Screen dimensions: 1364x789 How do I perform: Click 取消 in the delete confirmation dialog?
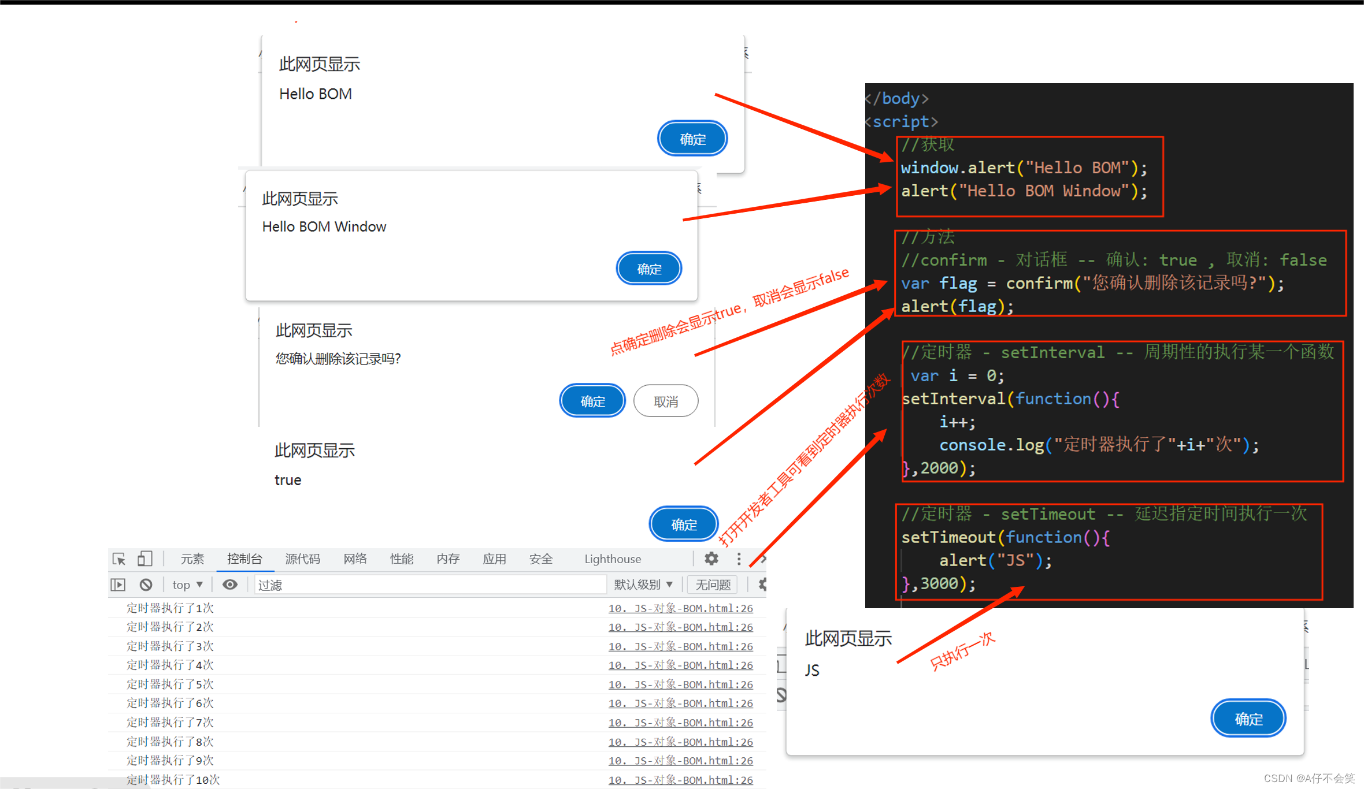click(x=666, y=400)
